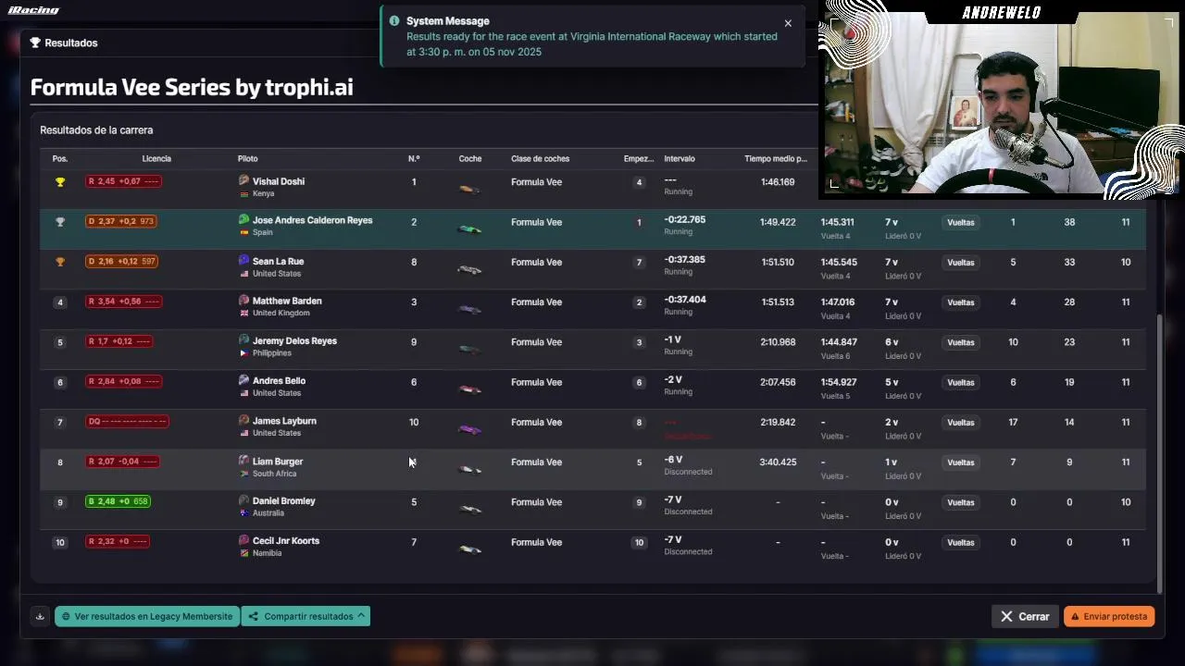
Task: Click the results list vertical scrollbar
Action: pos(1160,453)
